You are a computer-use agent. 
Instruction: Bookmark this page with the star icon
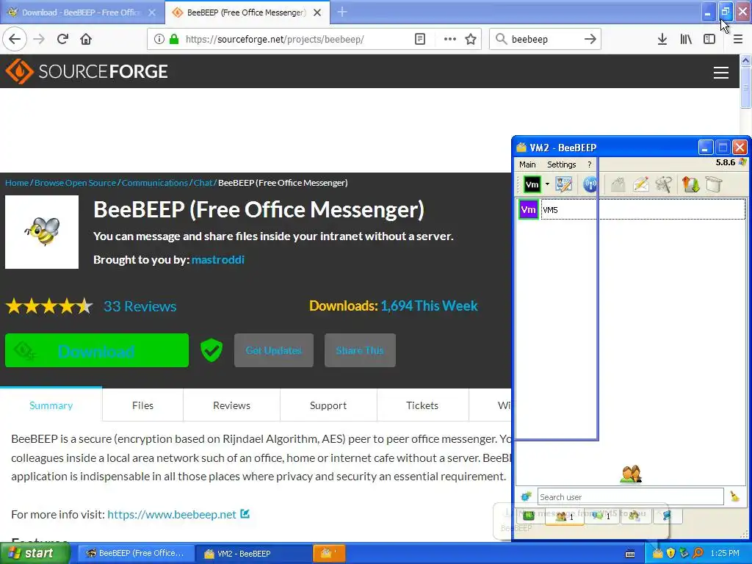(x=471, y=39)
